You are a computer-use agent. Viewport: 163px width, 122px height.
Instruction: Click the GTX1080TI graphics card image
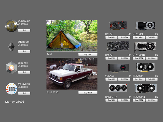(145, 47)
